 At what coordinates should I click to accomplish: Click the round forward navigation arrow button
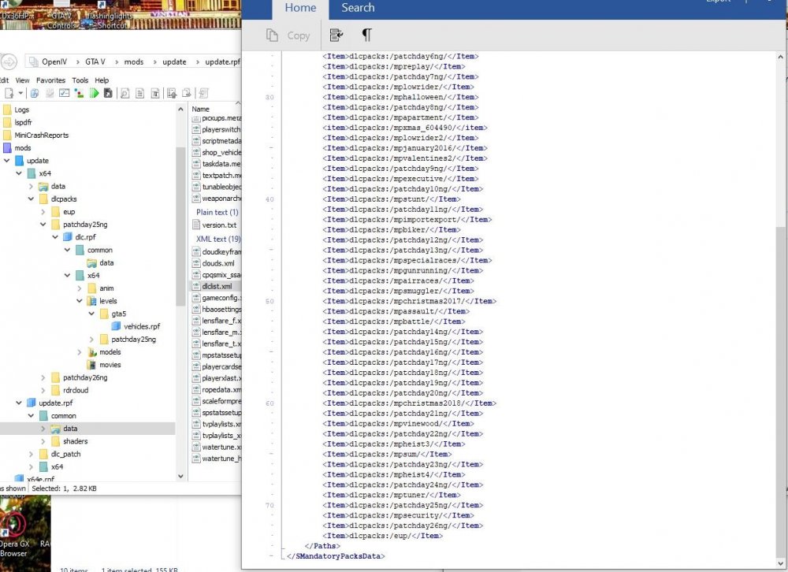9,61
